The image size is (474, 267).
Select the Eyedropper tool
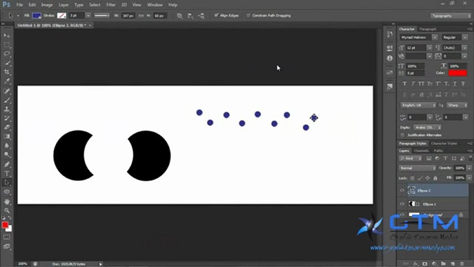[7, 81]
